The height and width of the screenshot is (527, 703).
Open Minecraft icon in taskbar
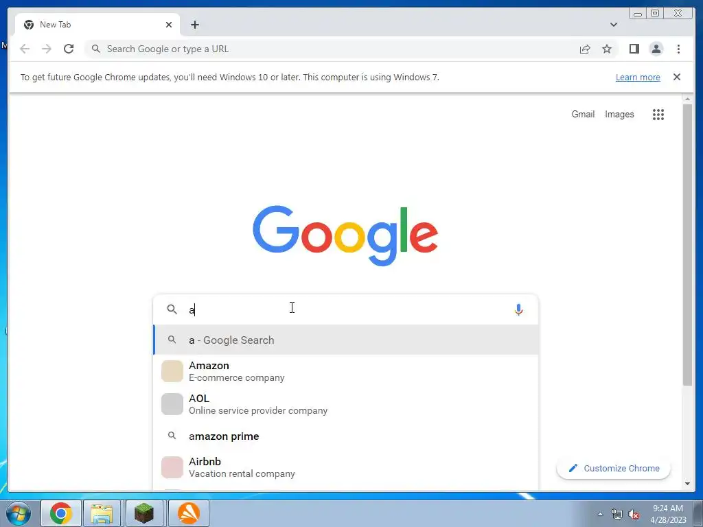pyautogui.click(x=144, y=513)
